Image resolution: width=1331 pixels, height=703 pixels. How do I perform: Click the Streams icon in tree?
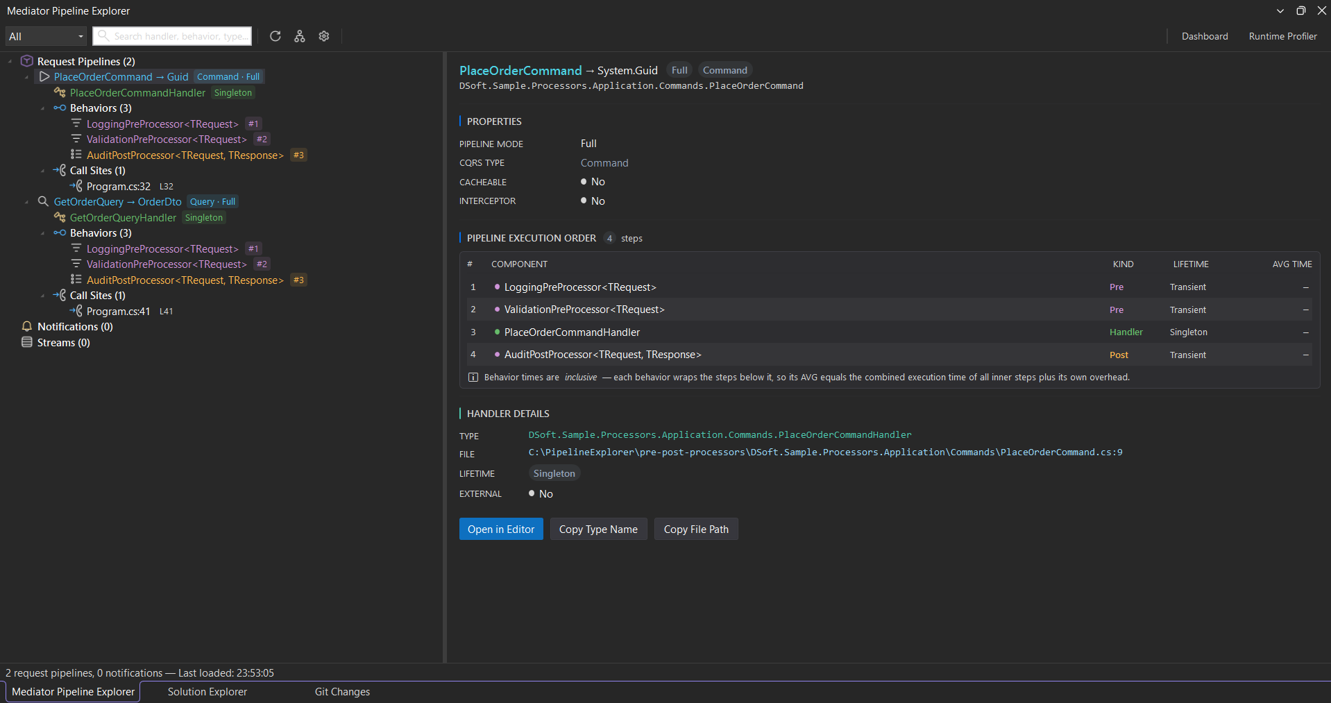coord(27,342)
